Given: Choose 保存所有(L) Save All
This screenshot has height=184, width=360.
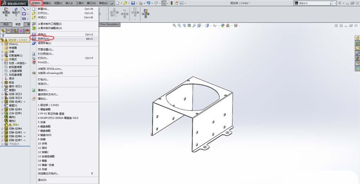Looking at the screenshot, I should [65, 43].
